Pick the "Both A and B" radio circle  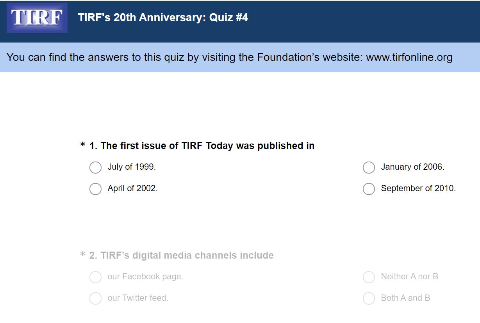[x=369, y=298]
